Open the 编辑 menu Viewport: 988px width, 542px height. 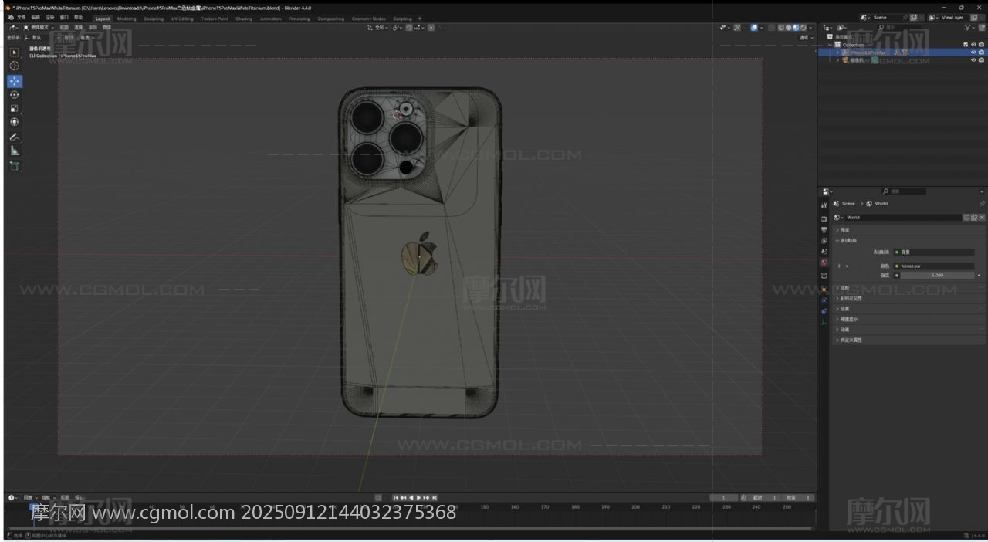coord(36,17)
